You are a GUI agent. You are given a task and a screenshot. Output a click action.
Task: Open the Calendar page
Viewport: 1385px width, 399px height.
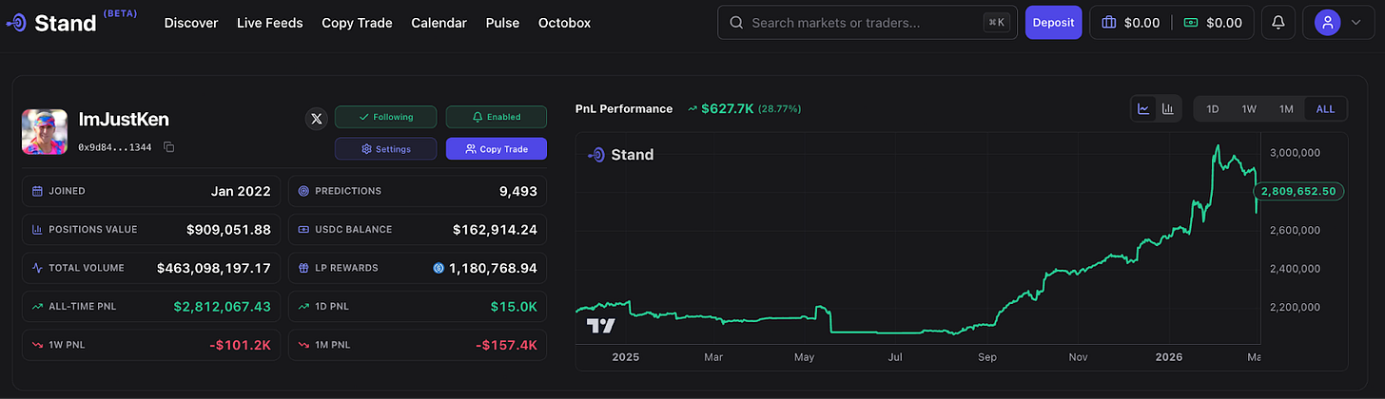click(x=439, y=23)
